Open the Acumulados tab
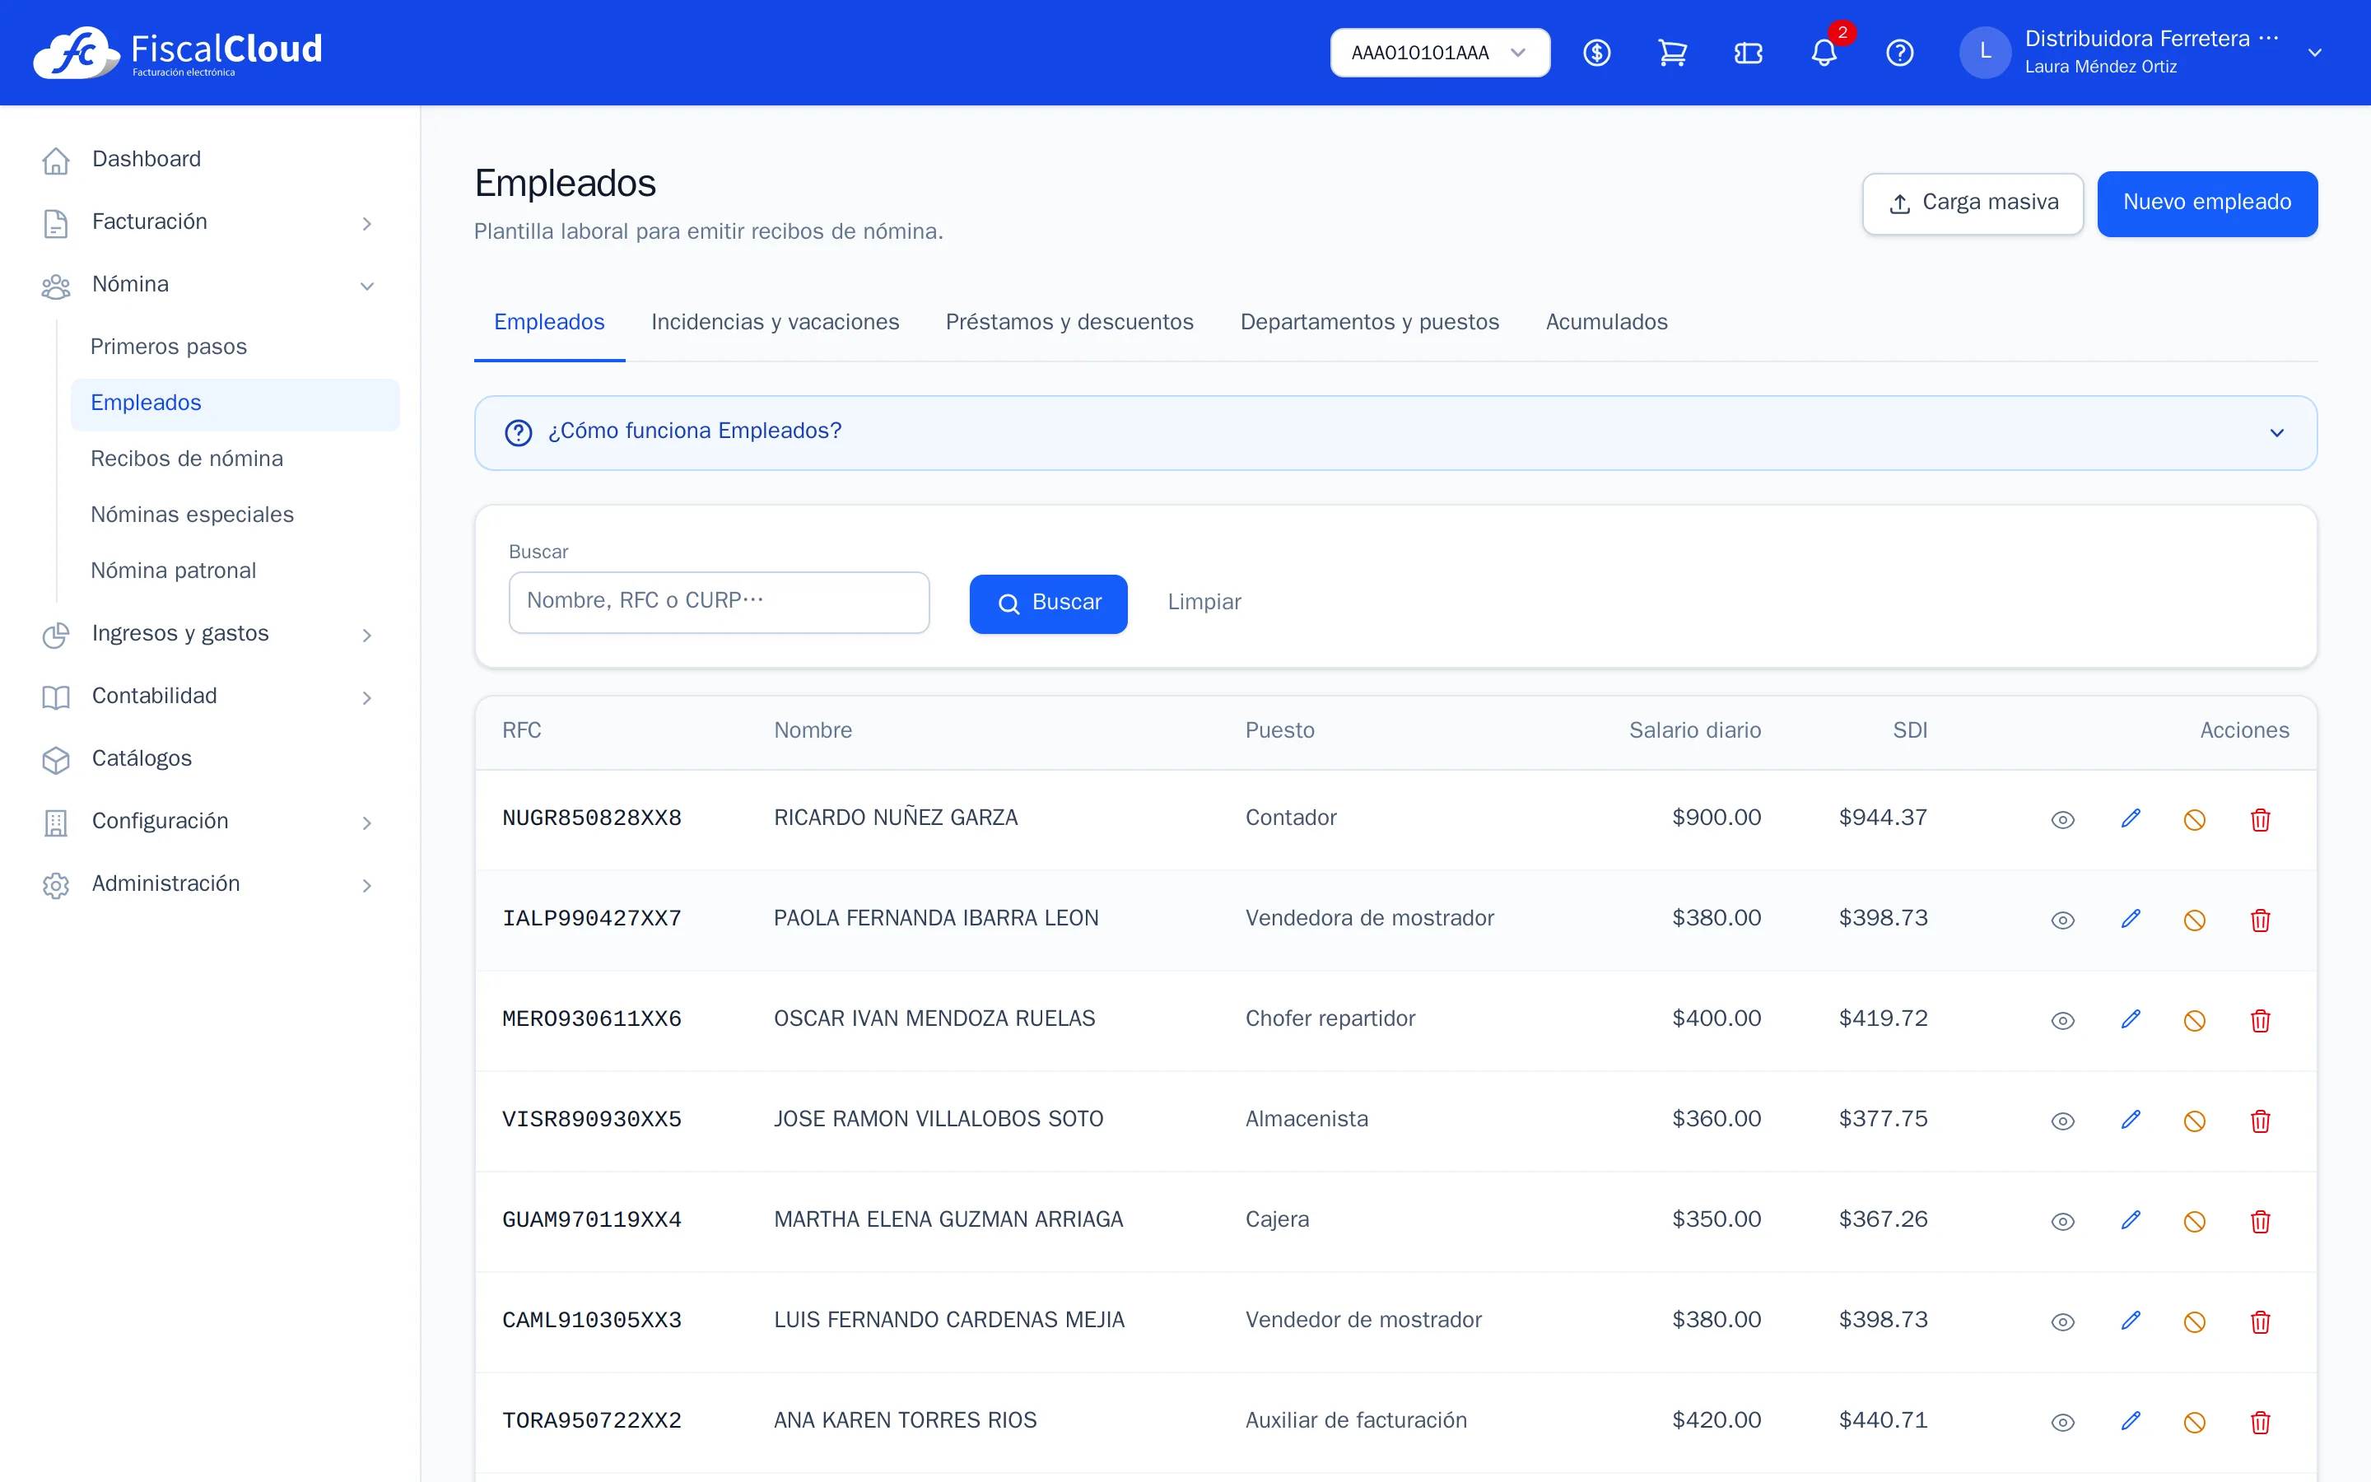 1606,323
